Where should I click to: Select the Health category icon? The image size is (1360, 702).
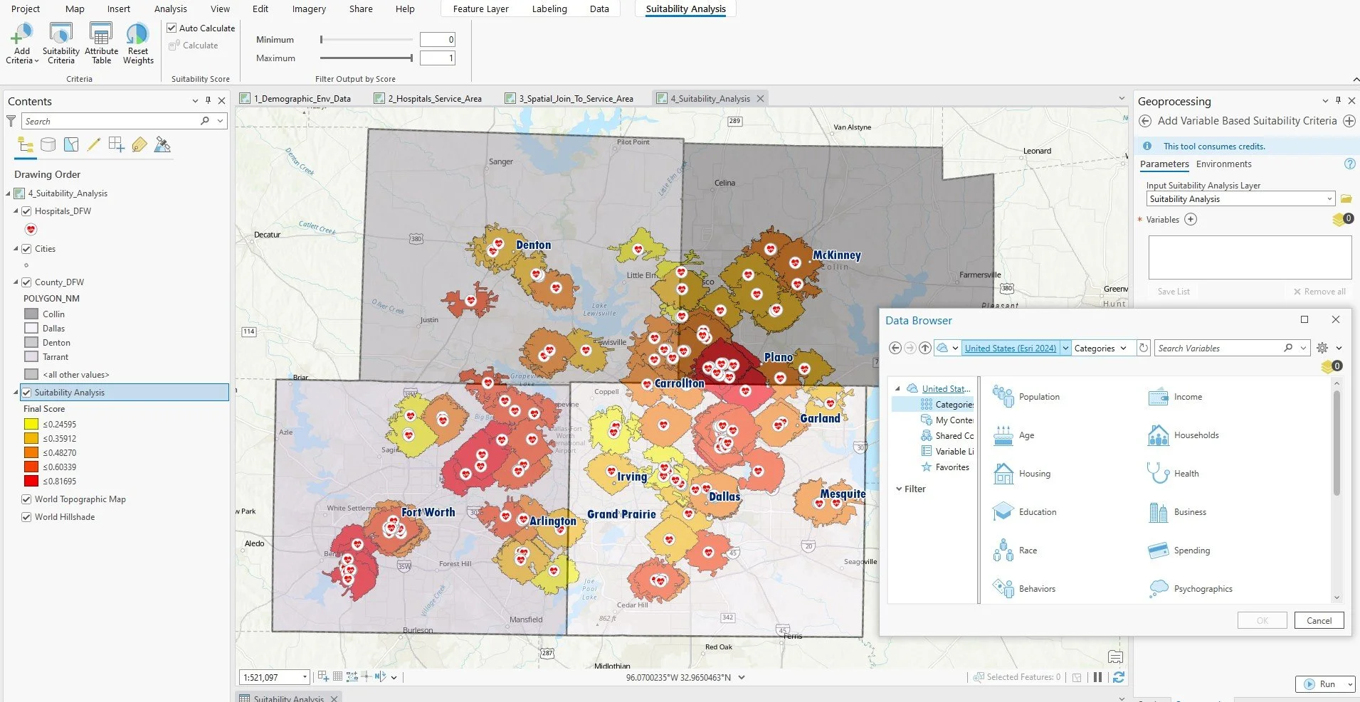click(1158, 474)
